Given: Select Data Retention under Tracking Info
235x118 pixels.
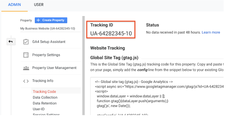Looking at the screenshot, I should click(45, 103).
